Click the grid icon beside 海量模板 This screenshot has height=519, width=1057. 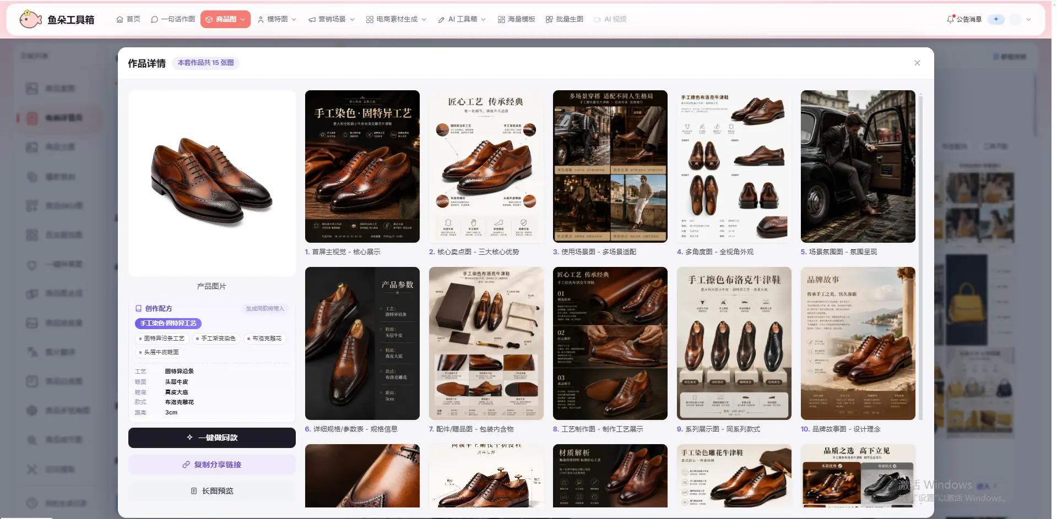point(501,19)
